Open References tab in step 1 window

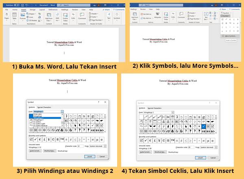tap(53, 10)
